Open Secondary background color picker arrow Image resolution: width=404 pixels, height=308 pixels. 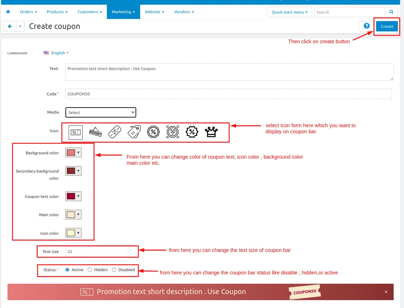78,171
